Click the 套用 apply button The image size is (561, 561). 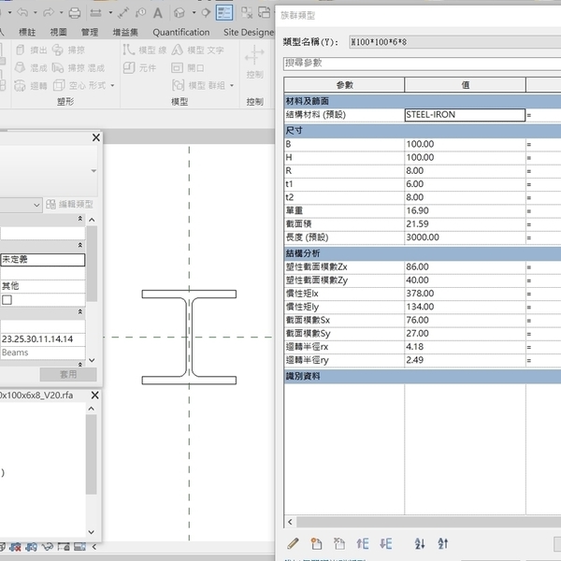pos(66,374)
